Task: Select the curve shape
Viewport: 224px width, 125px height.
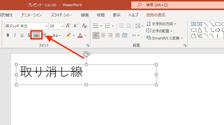Action: pyautogui.click(x=212, y=36)
